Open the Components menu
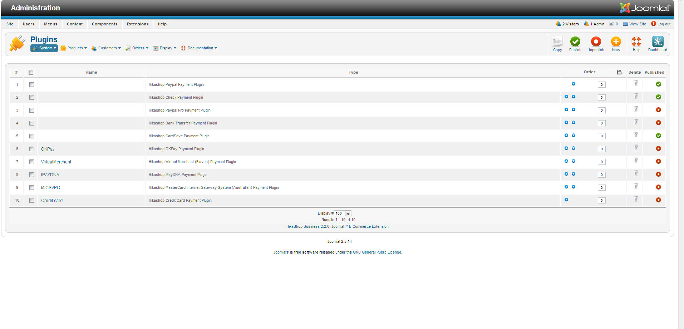 105,24
